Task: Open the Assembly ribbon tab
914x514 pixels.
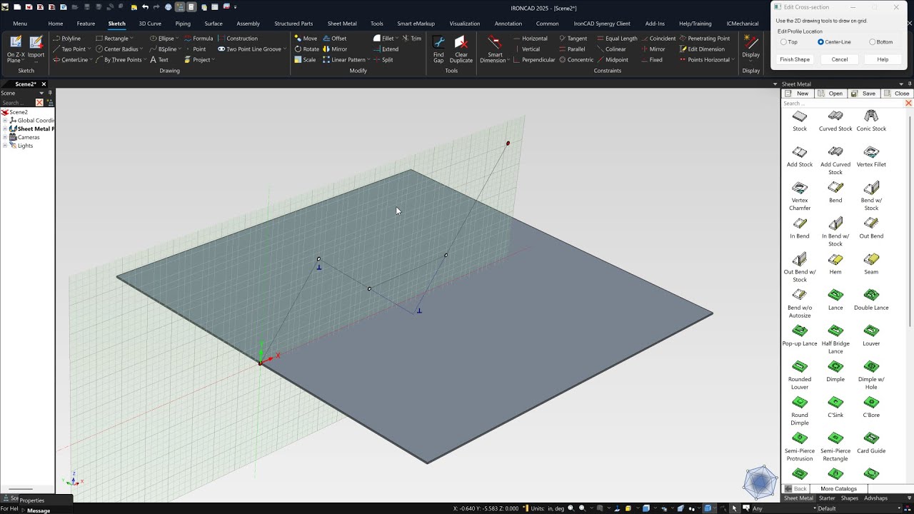Action: point(248,24)
